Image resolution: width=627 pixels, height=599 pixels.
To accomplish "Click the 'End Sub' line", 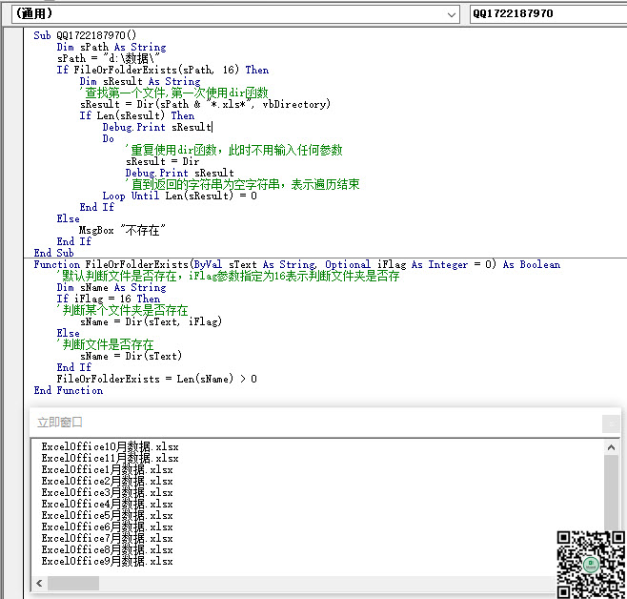I will (x=54, y=253).
